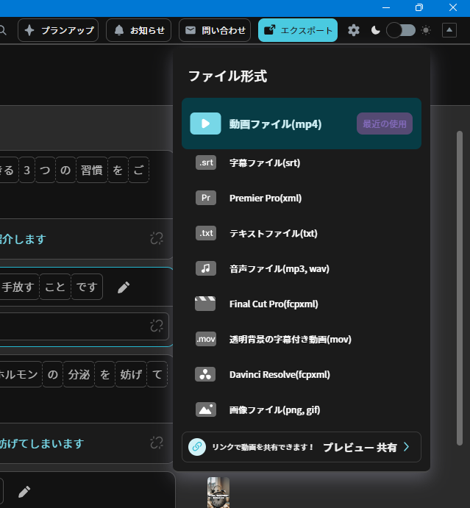This screenshot has height=508, width=470.
Task: Click the Premier Pro Pr icon
Action: pos(206,198)
